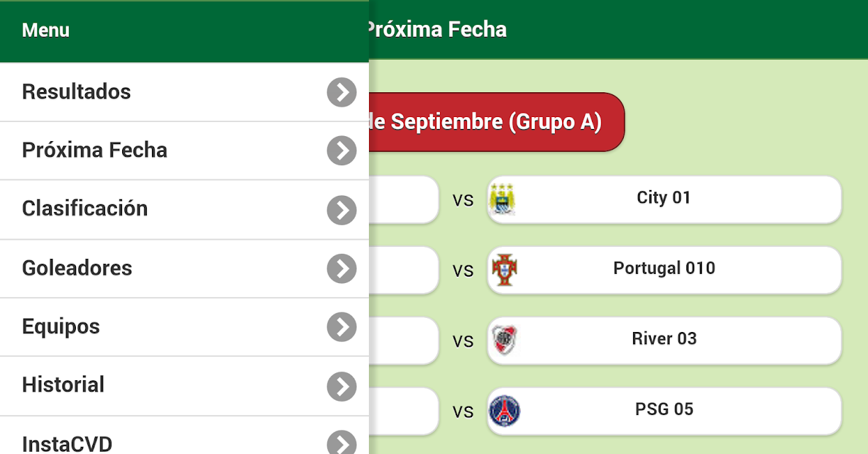Expand Equipos using its chevron

tap(342, 327)
